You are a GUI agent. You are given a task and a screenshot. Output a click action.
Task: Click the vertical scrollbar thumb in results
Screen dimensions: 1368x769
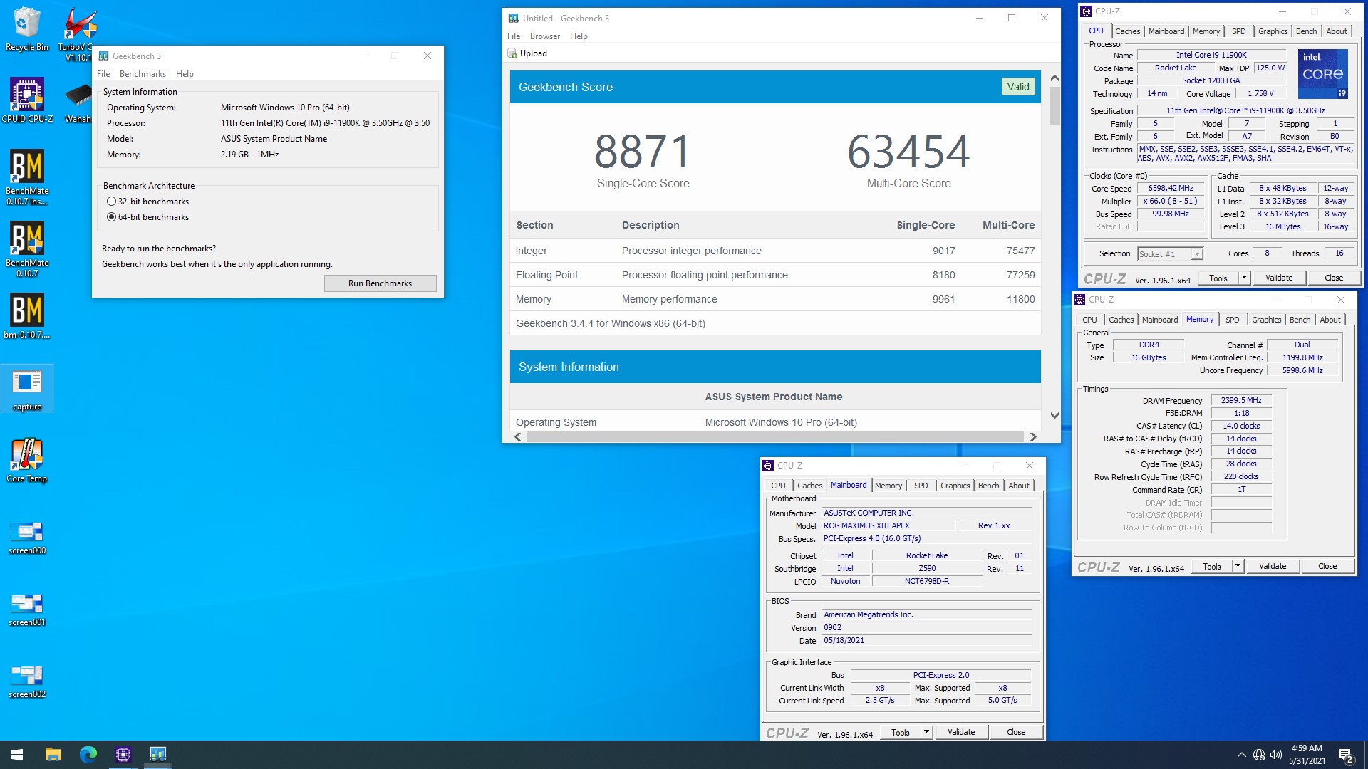click(x=1054, y=105)
